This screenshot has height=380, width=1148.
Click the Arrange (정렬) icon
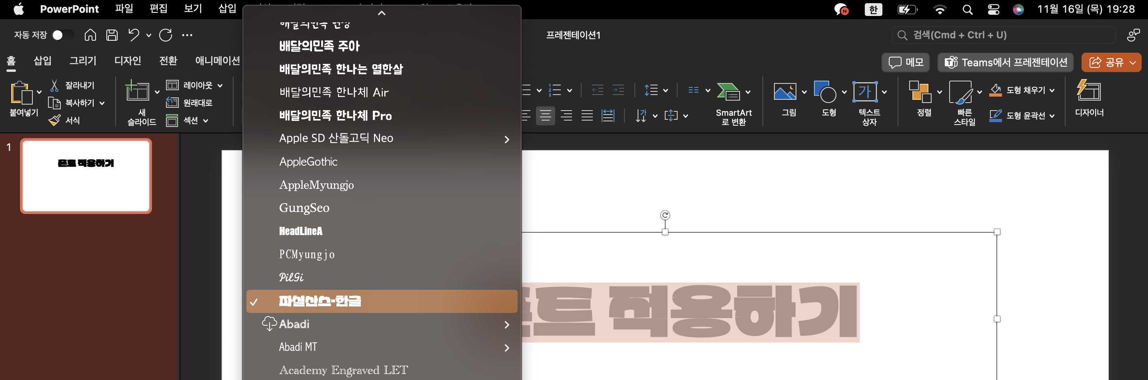(x=920, y=92)
